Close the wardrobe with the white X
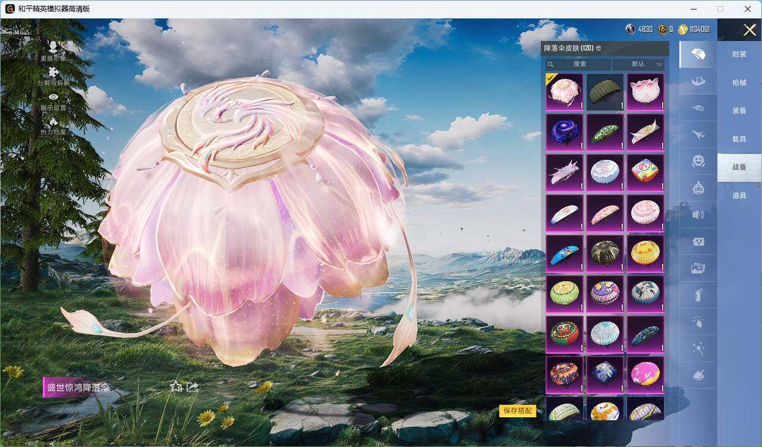 (x=750, y=30)
